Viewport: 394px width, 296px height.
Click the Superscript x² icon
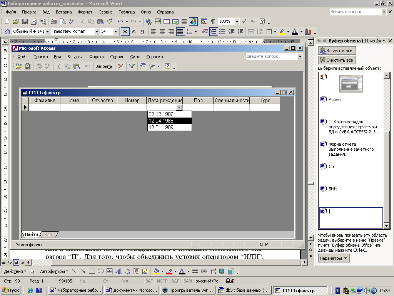click(x=244, y=22)
